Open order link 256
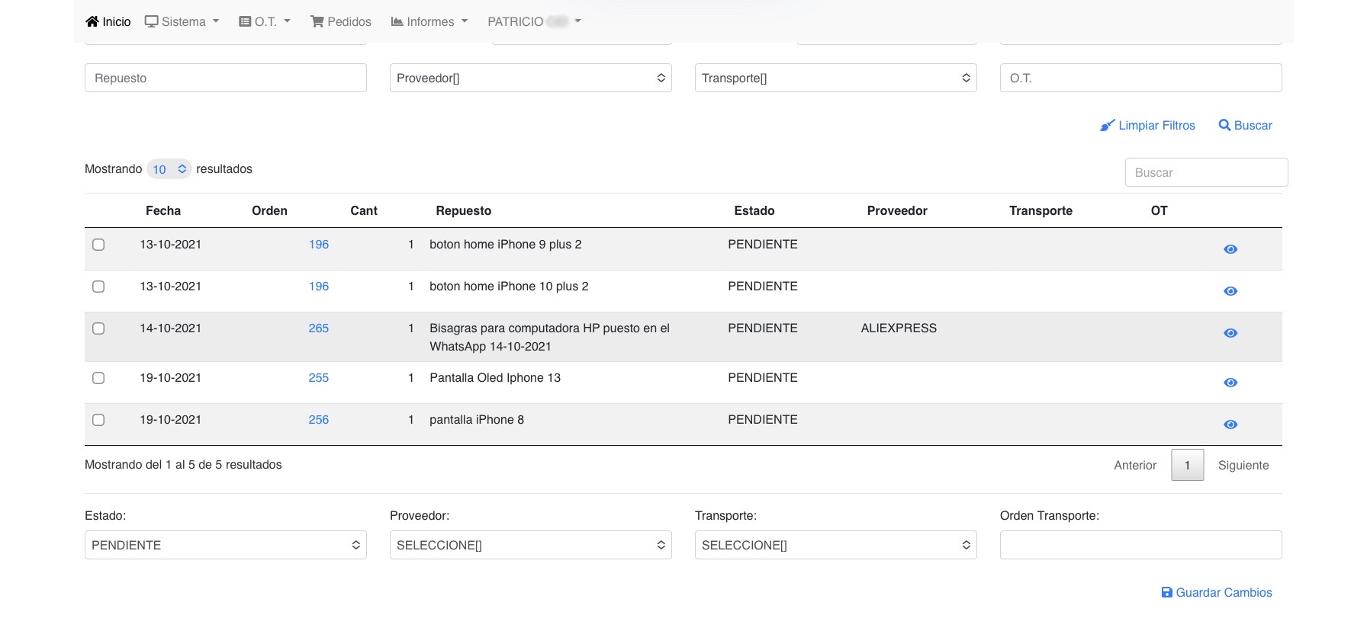1367x631 pixels. pos(319,420)
